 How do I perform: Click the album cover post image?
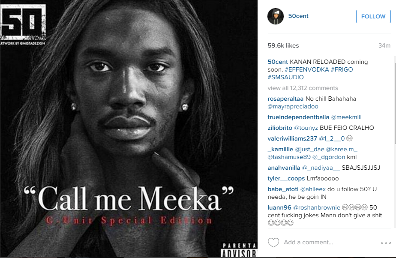point(129,129)
